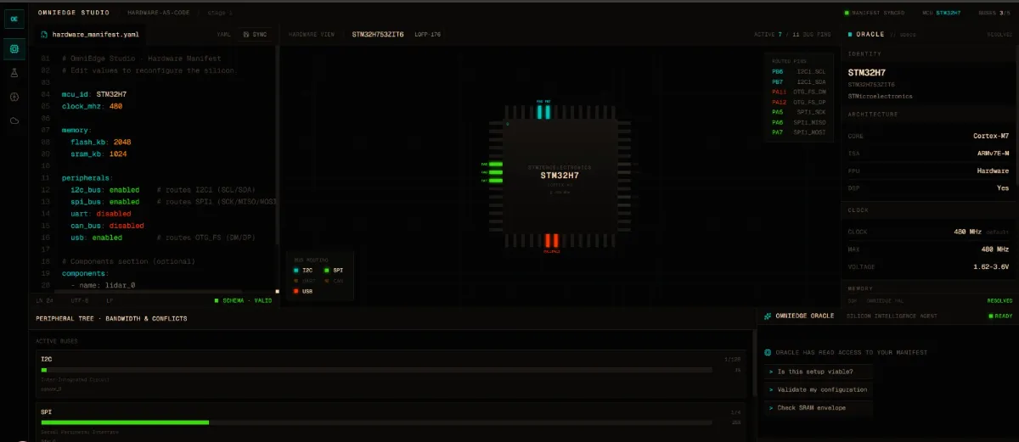Click the usb enabled value
The image size is (1019, 442).
click(x=106, y=238)
